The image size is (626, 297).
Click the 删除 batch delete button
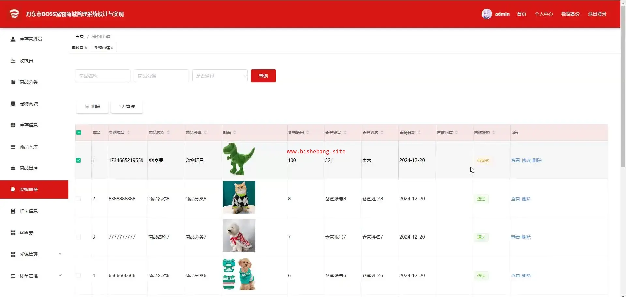pos(92,106)
